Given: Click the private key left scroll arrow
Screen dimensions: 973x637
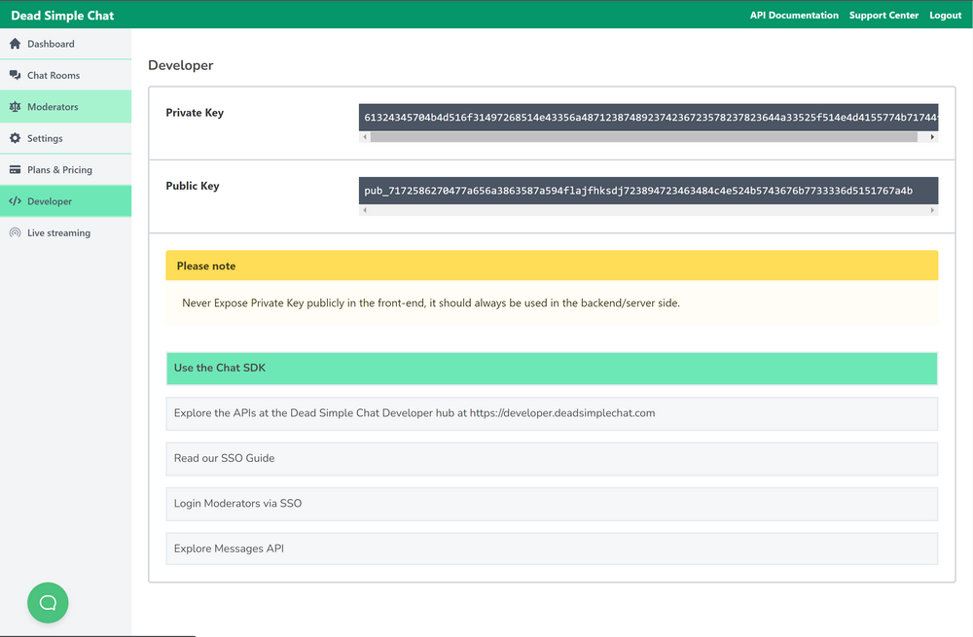Looking at the screenshot, I should point(365,137).
